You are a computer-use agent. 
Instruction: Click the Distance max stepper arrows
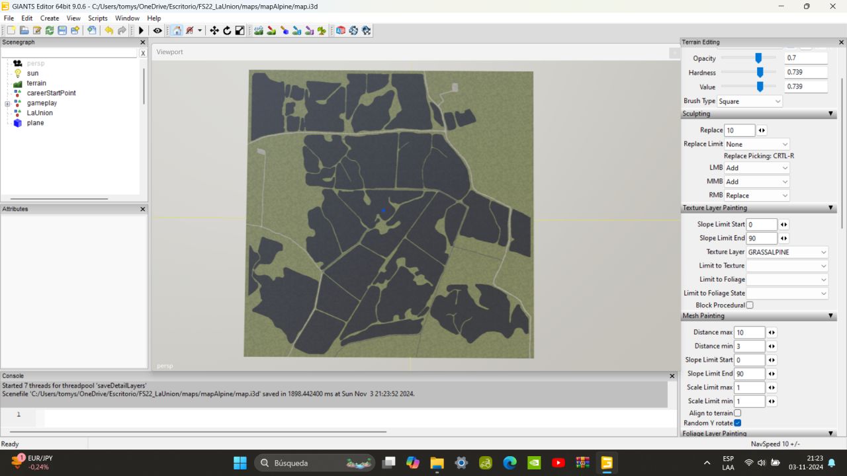(x=772, y=333)
